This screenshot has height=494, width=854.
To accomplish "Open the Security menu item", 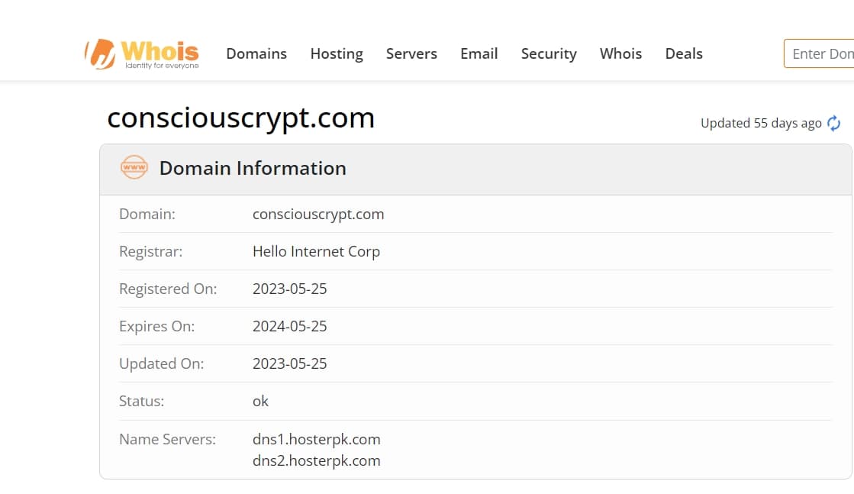I will pyautogui.click(x=549, y=54).
